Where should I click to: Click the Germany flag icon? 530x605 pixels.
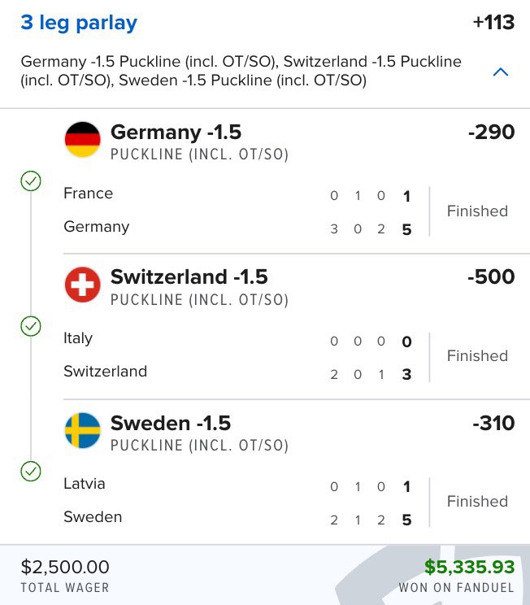(x=82, y=139)
